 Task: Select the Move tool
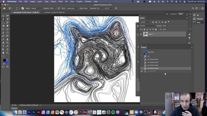click(3, 16)
